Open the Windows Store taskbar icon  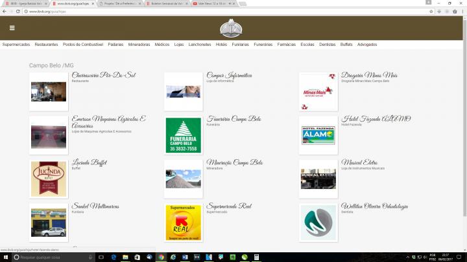138,257
